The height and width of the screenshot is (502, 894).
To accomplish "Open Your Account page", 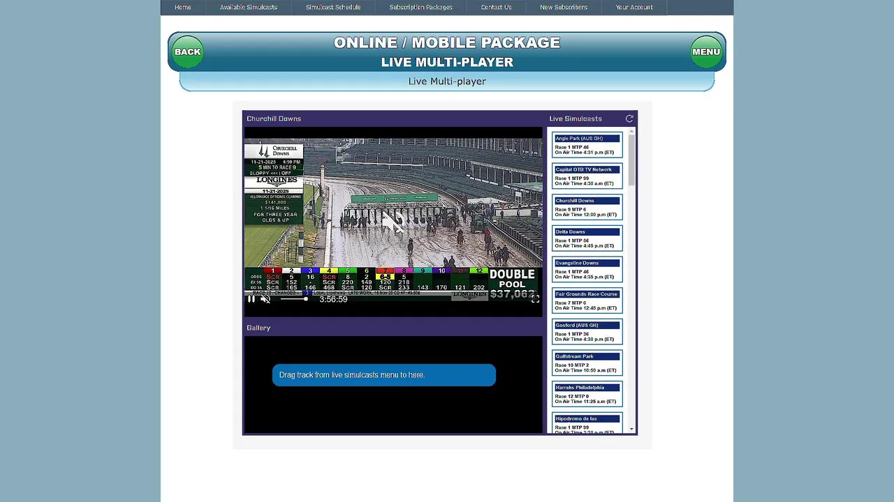I will coord(634,7).
